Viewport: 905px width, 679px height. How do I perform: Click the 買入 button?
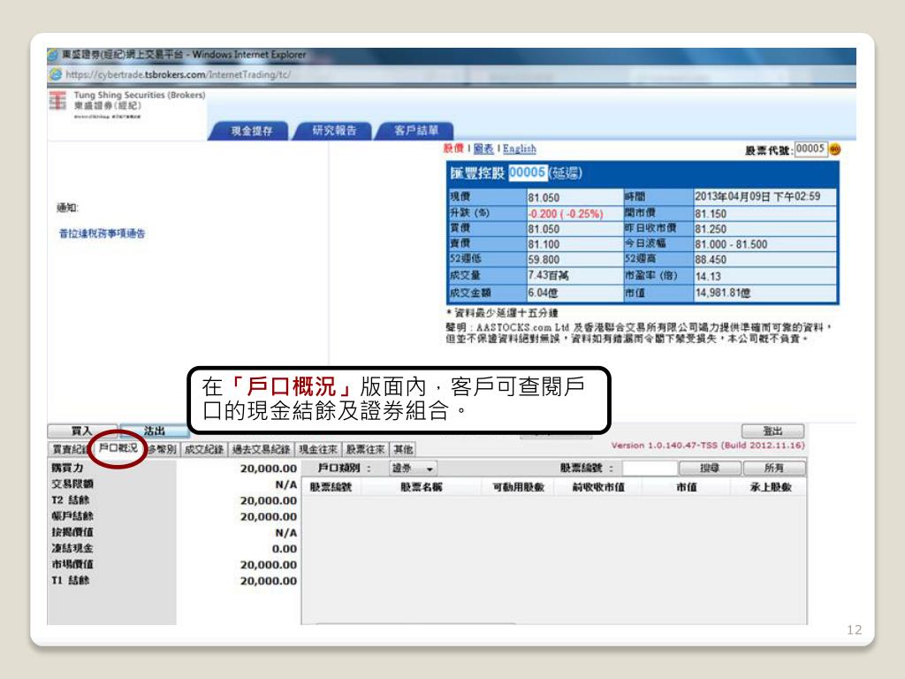pyautogui.click(x=82, y=431)
